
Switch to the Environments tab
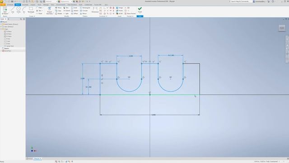61,5
